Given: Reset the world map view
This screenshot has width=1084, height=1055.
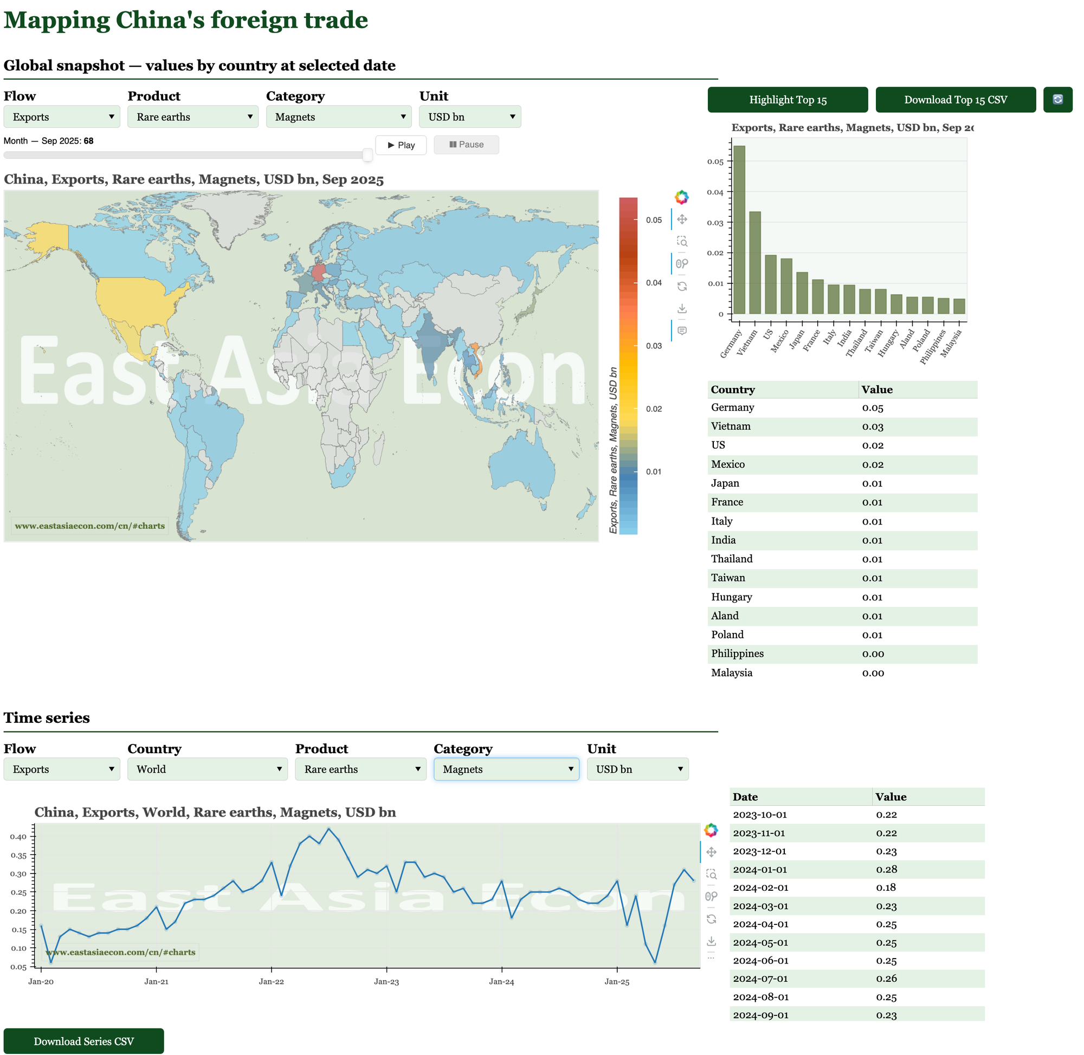Looking at the screenshot, I should click(x=682, y=287).
